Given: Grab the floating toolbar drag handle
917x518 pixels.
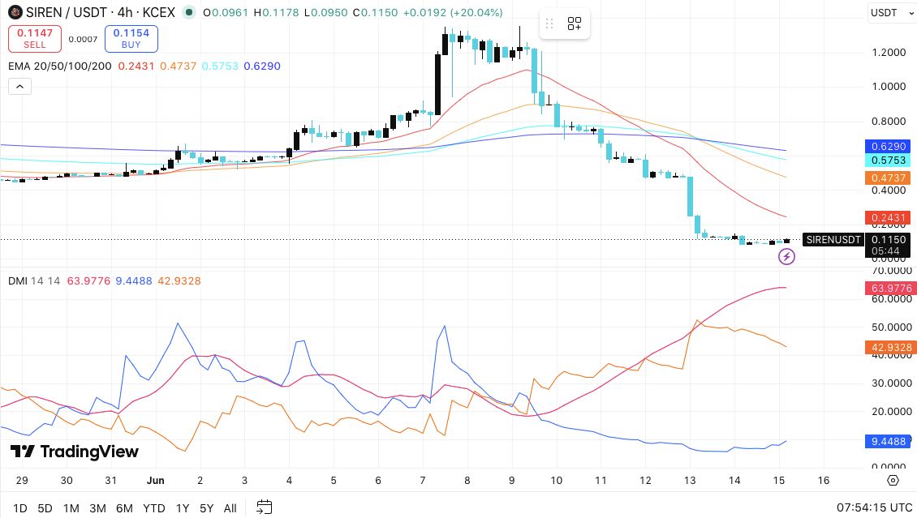Looking at the screenshot, I should tap(549, 24).
